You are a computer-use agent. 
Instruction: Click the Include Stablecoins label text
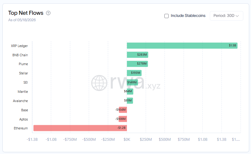tap(188, 16)
